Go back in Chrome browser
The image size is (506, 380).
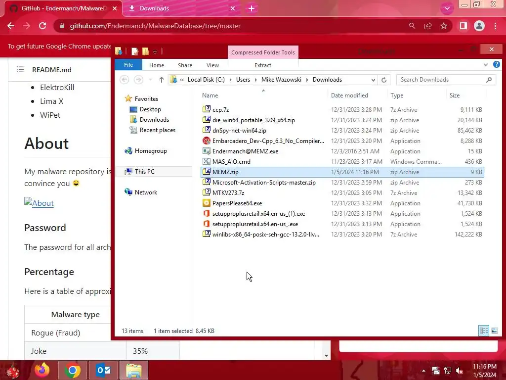tap(11, 26)
